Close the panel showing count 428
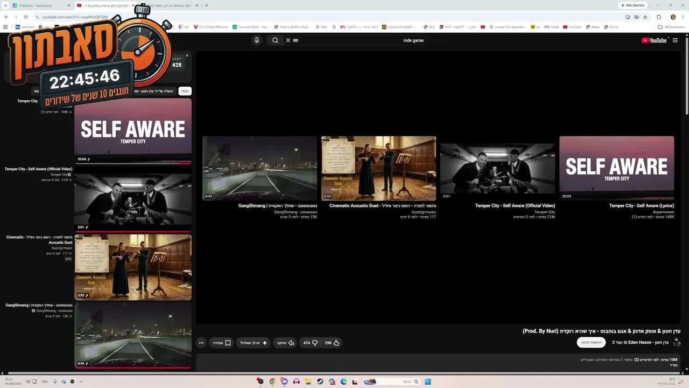Image resolution: width=689 pixels, height=388 pixels. [187, 56]
